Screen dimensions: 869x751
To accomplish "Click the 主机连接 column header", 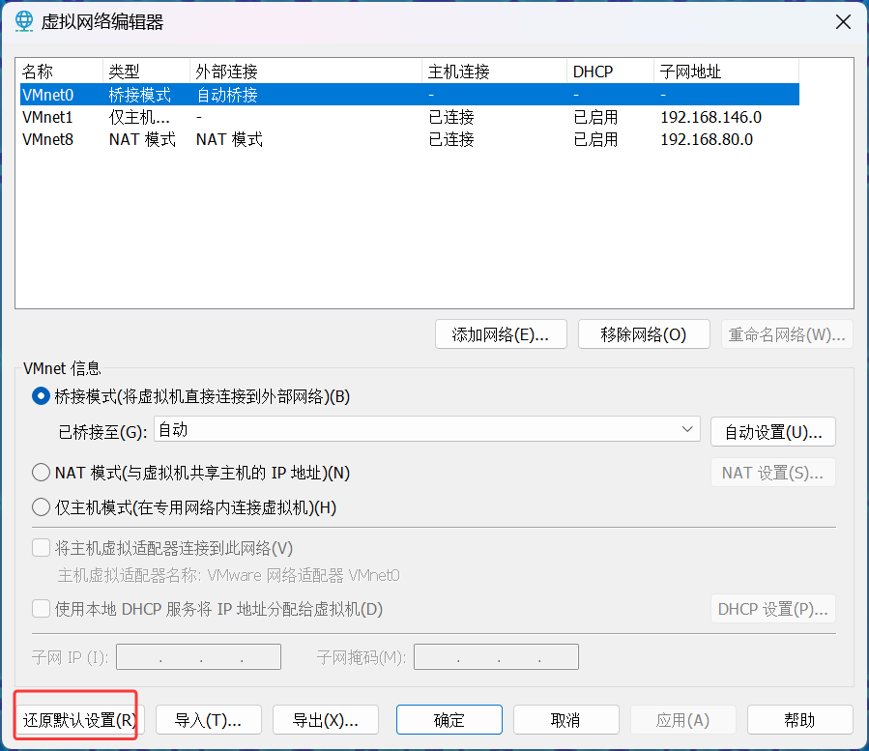I will click(494, 72).
